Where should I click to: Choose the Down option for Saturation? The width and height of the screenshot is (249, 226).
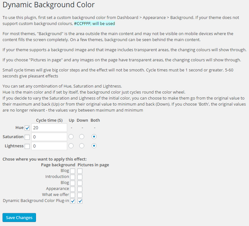[x=82, y=137]
